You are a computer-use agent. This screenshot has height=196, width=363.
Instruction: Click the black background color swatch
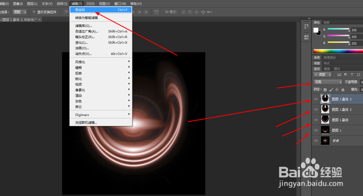[319, 33]
